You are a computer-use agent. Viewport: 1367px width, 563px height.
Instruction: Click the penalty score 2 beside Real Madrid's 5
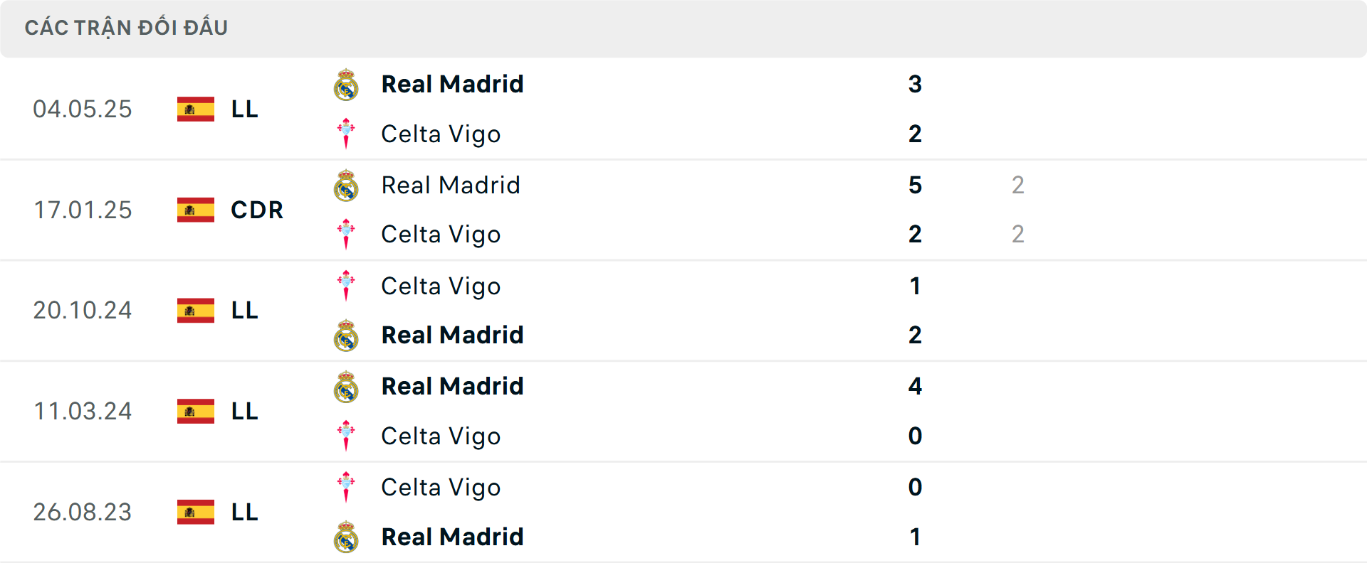tap(1018, 185)
